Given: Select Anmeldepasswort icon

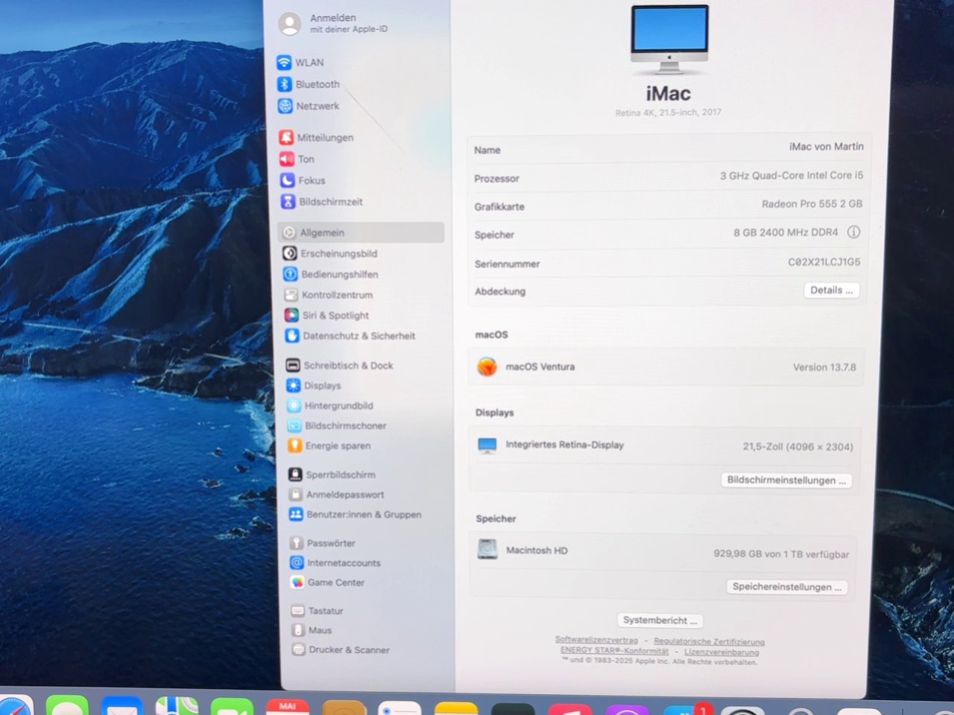Looking at the screenshot, I should click(x=296, y=495).
